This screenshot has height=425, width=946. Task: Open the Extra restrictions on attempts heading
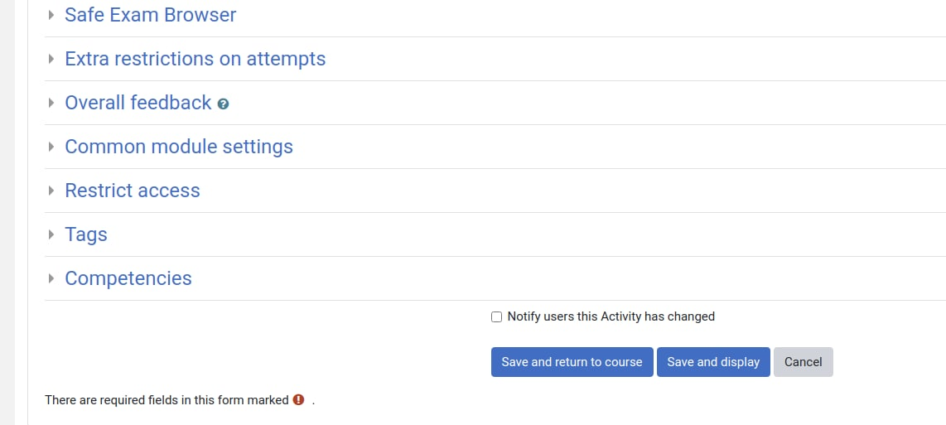[195, 59]
